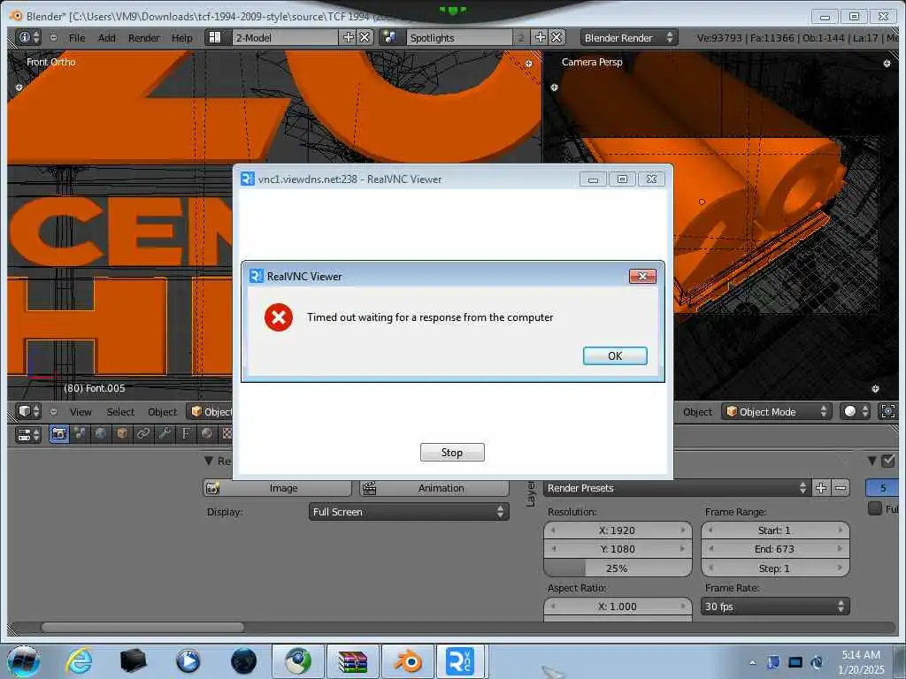Click the Image render button
The width and height of the screenshot is (906, 679).
point(277,488)
